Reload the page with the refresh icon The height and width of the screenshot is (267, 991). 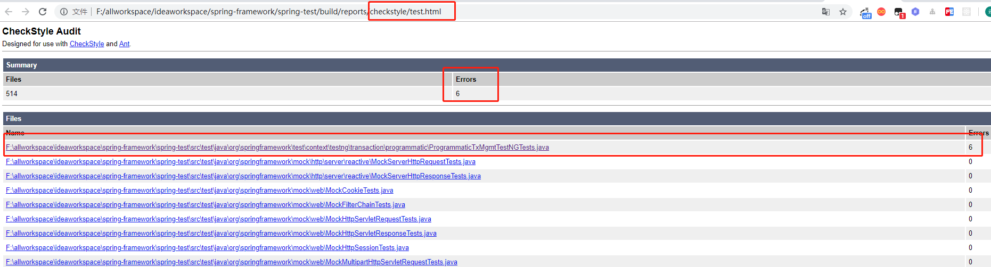tap(43, 12)
